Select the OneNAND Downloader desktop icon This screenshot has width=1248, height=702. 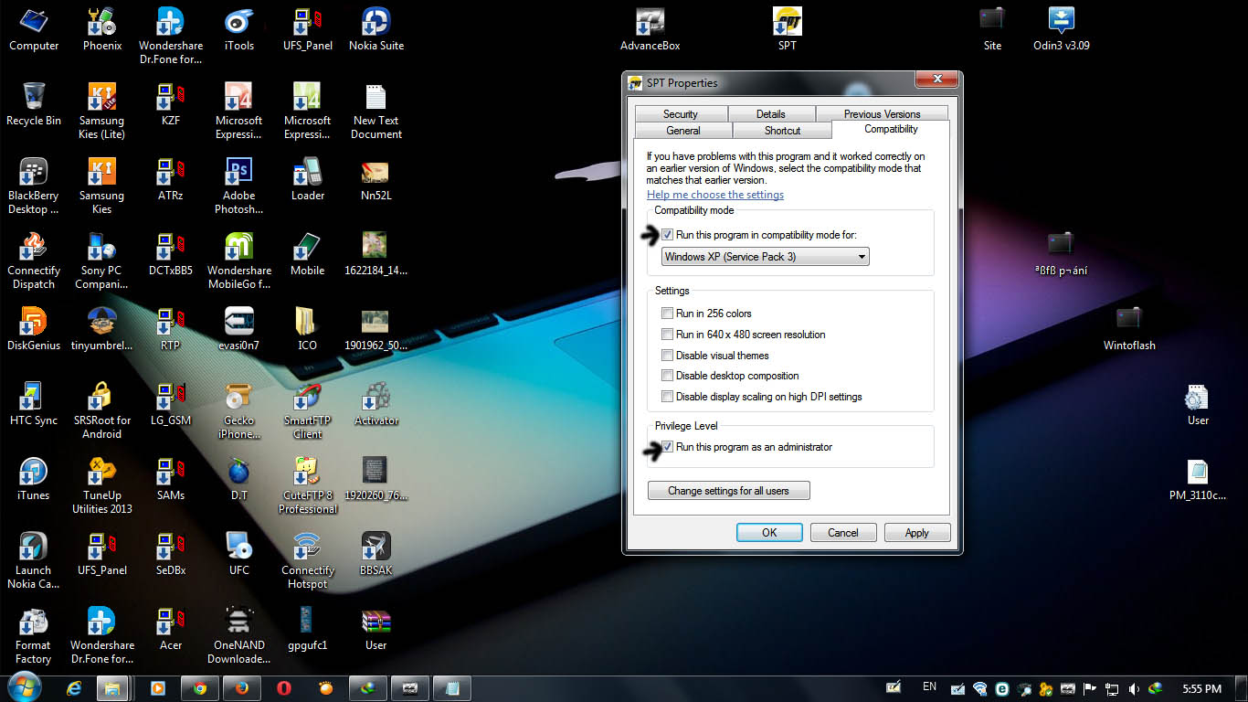(239, 635)
